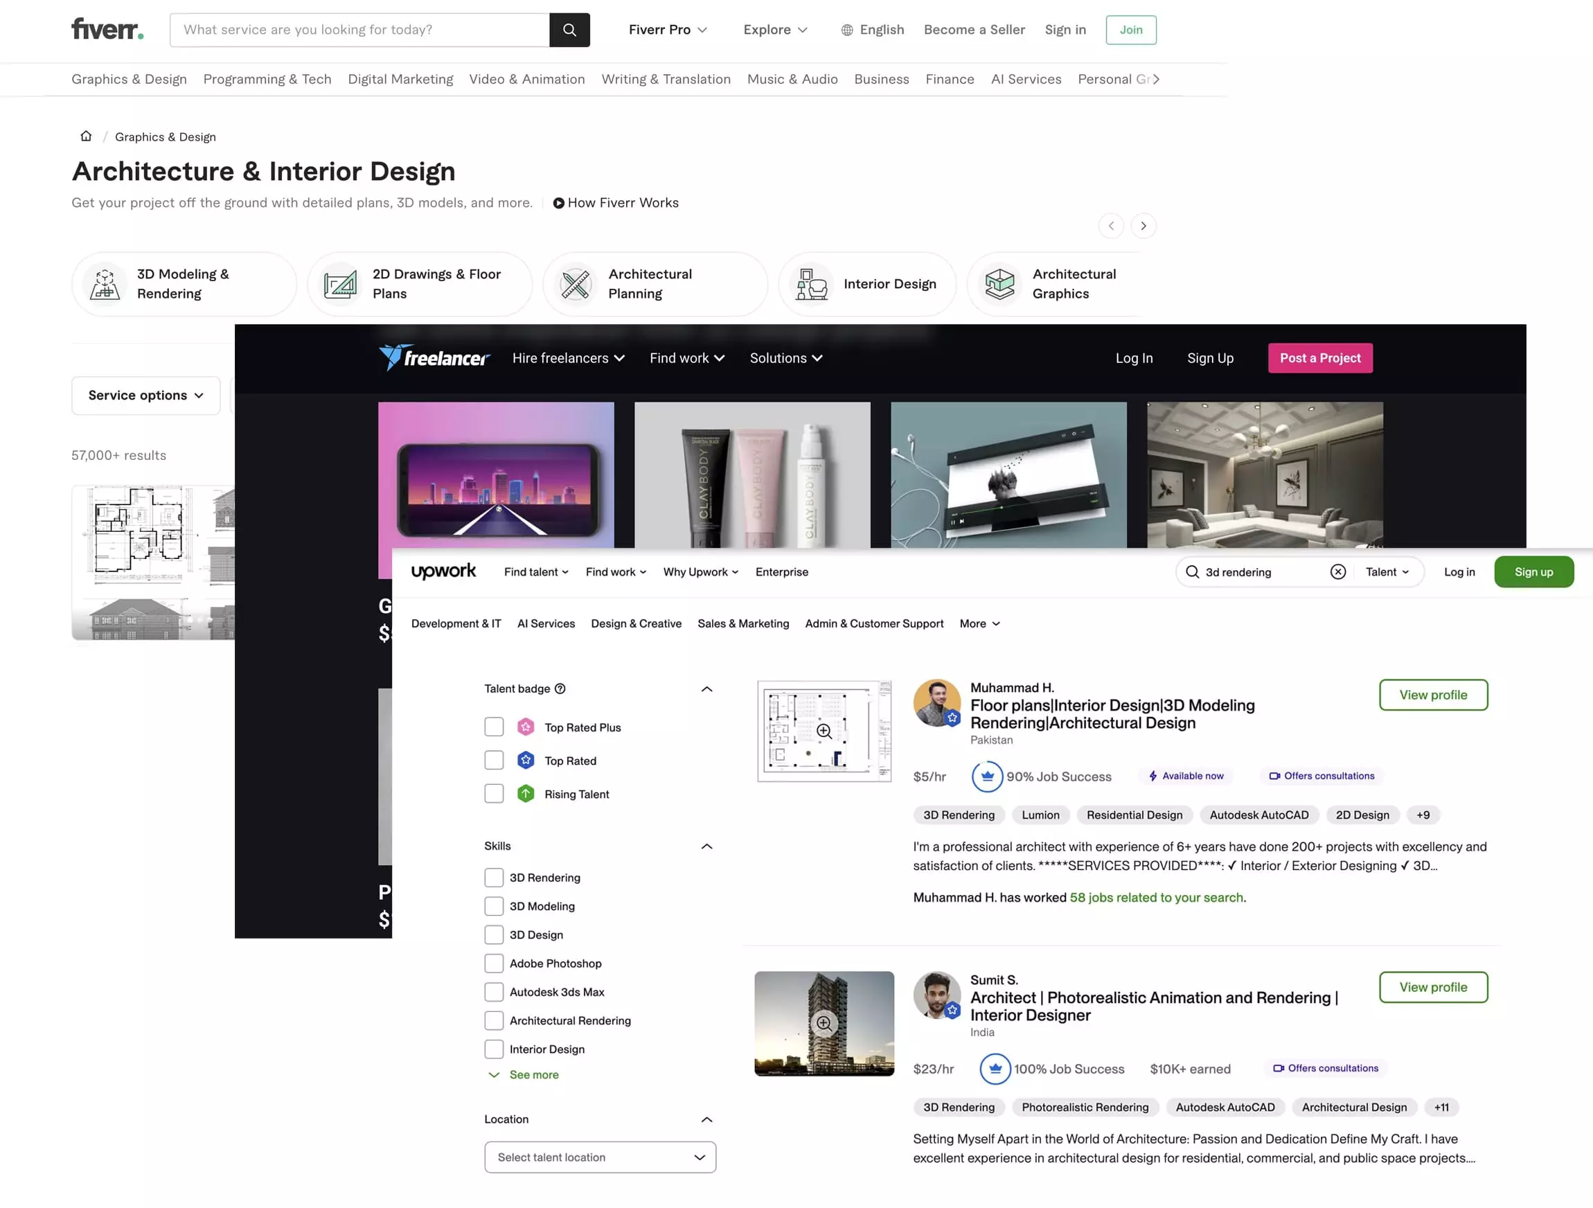Click the Top Rated blue badge icon
1593x1208 pixels.
tap(526, 760)
